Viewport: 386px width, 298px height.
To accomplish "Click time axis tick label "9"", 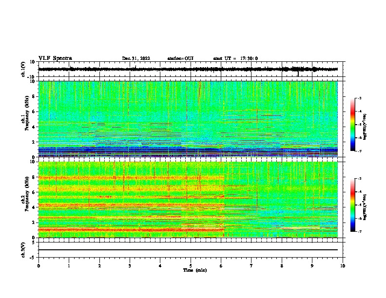I will point(312,266).
